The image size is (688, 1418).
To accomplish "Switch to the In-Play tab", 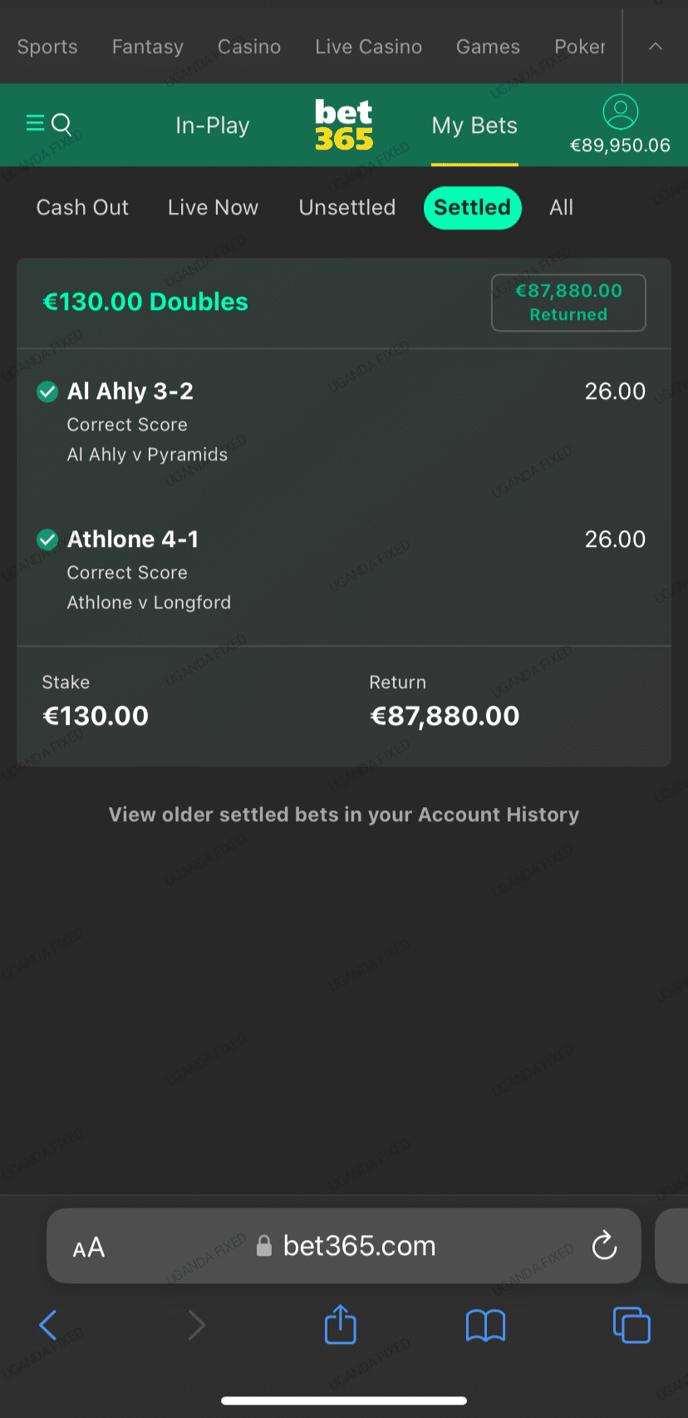I will [x=213, y=126].
